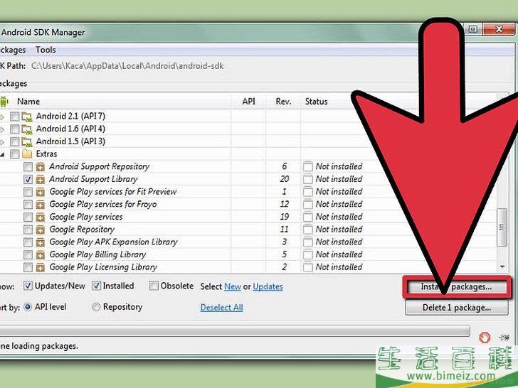Collapse the Extras tree node
This screenshot has height=388, width=518.
(2, 154)
